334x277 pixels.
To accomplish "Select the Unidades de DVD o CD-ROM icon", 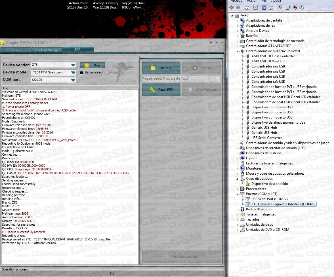I will 242,230.
